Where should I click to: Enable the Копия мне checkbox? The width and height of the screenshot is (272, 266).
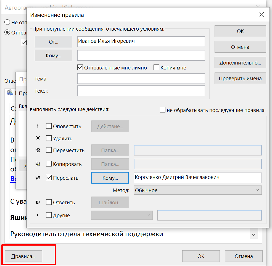156,68
